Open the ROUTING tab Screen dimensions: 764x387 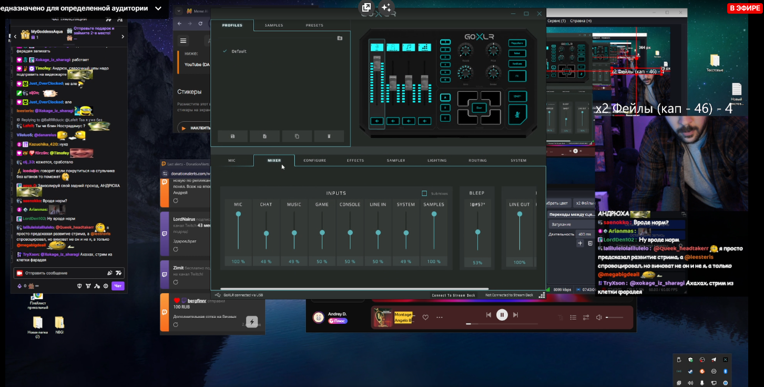click(478, 160)
